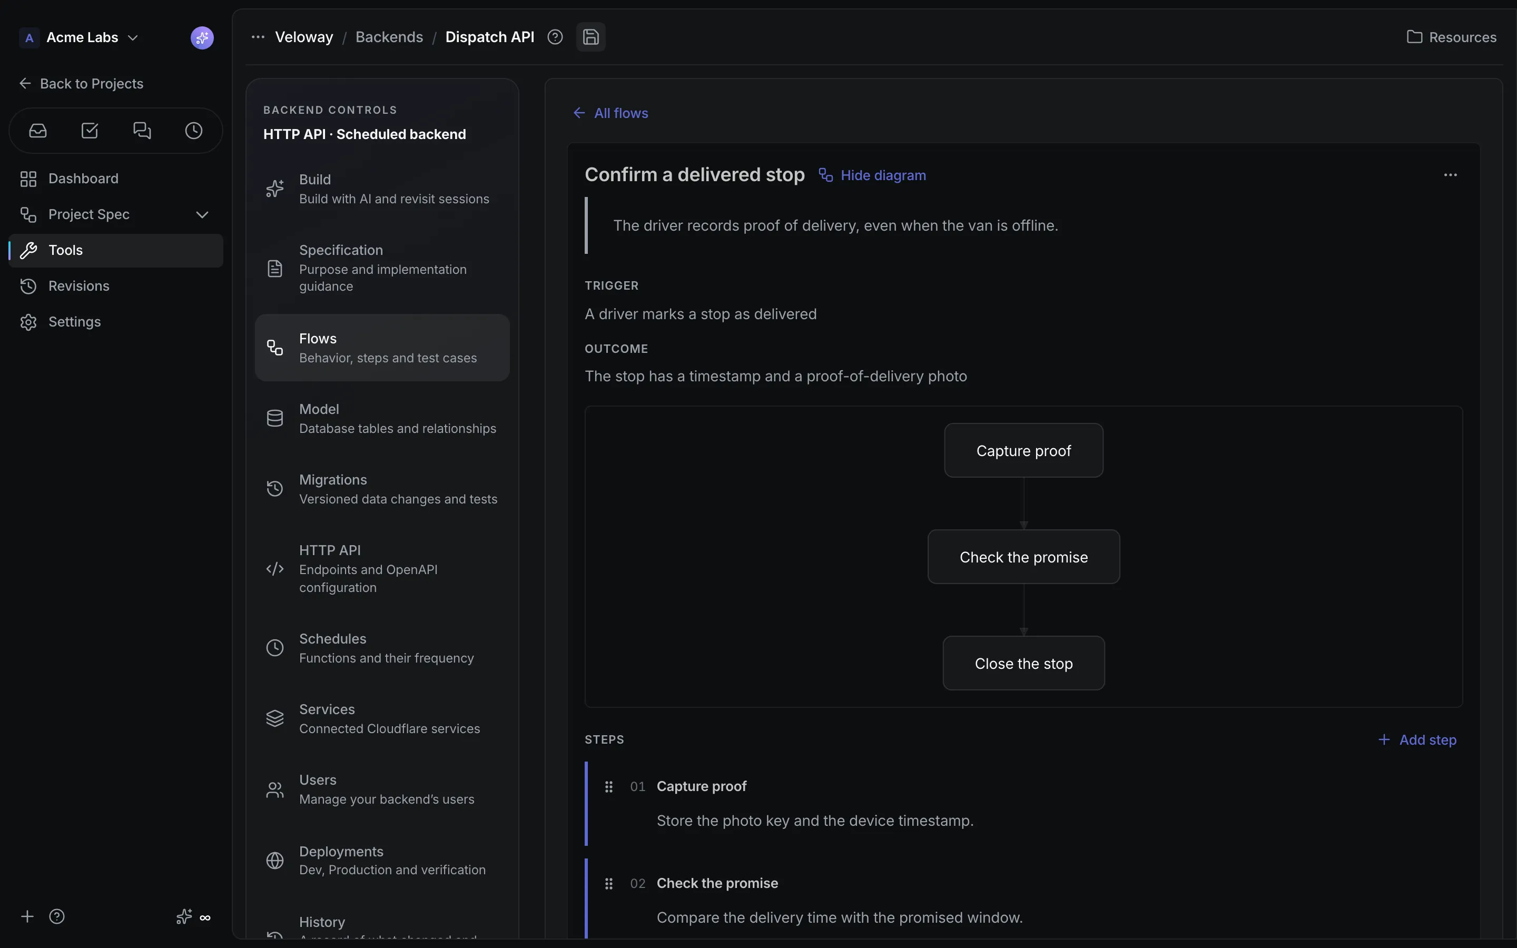This screenshot has height=948, width=1517.
Task: Grab the drag handle for step 02 Check the promise
Action: point(609,883)
